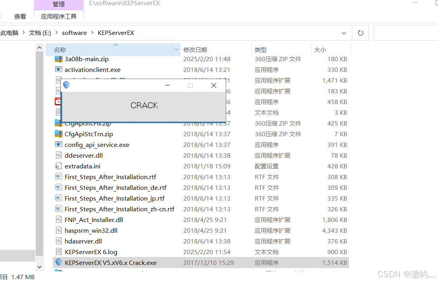The height and width of the screenshot is (282, 438).
Task: Navigate to 此电脑 in the breadcrumb
Action: click(x=10, y=33)
